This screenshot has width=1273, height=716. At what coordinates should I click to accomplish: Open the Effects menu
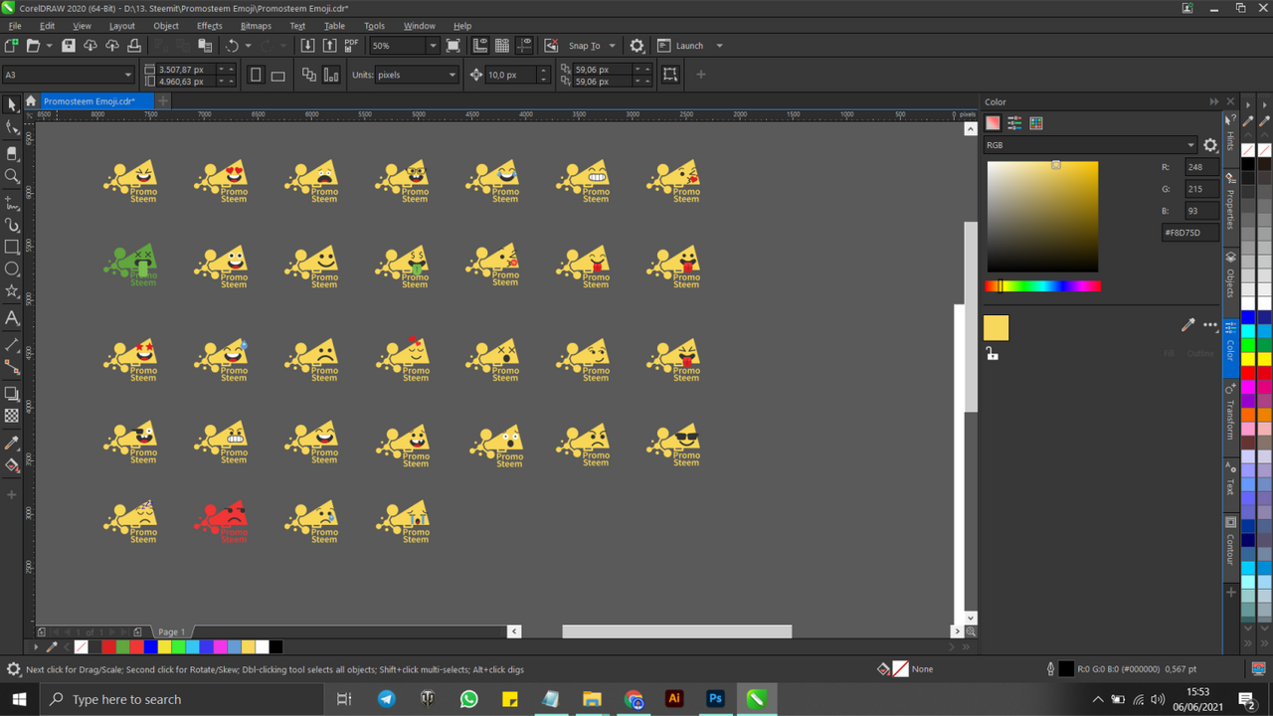tap(210, 26)
